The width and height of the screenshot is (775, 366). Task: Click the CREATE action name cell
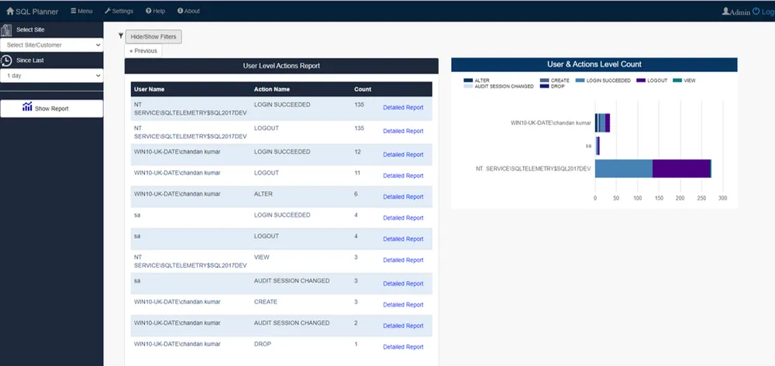tap(265, 302)
